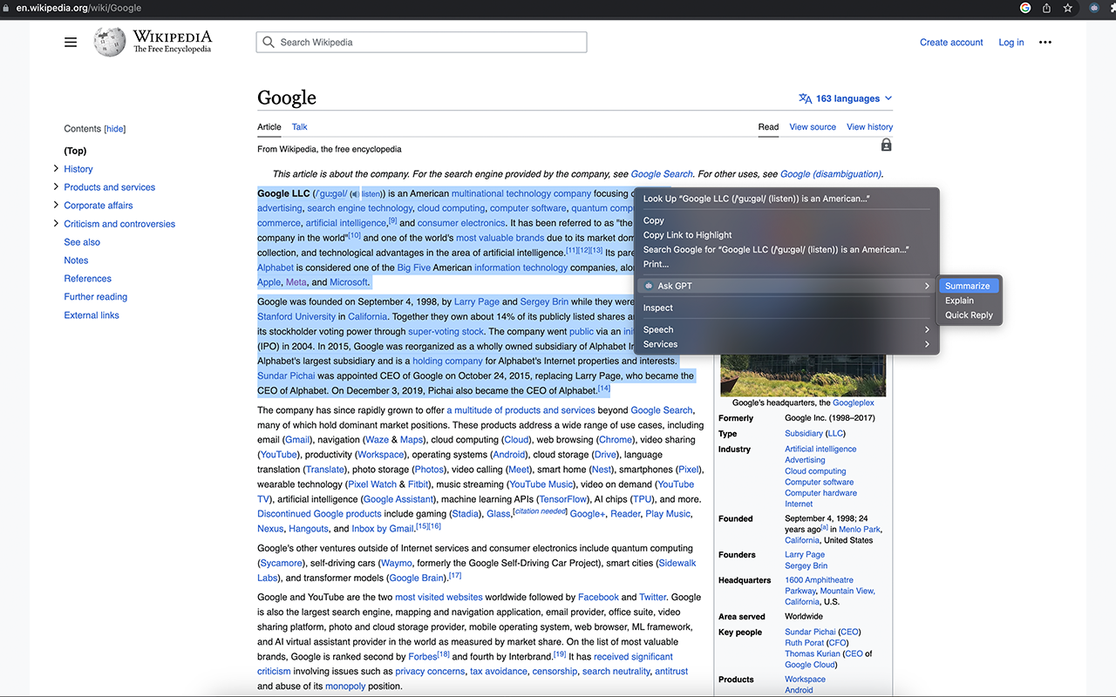Expand the Products and services section

56,186
